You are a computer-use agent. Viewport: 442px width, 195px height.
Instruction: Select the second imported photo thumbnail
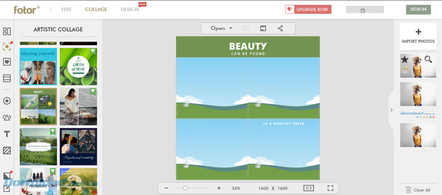418,94
